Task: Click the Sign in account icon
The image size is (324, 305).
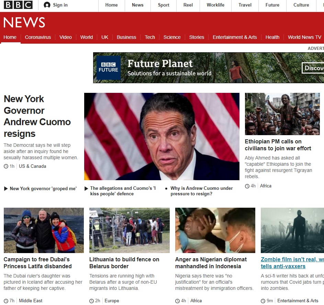Action: (x=47, y=5)
